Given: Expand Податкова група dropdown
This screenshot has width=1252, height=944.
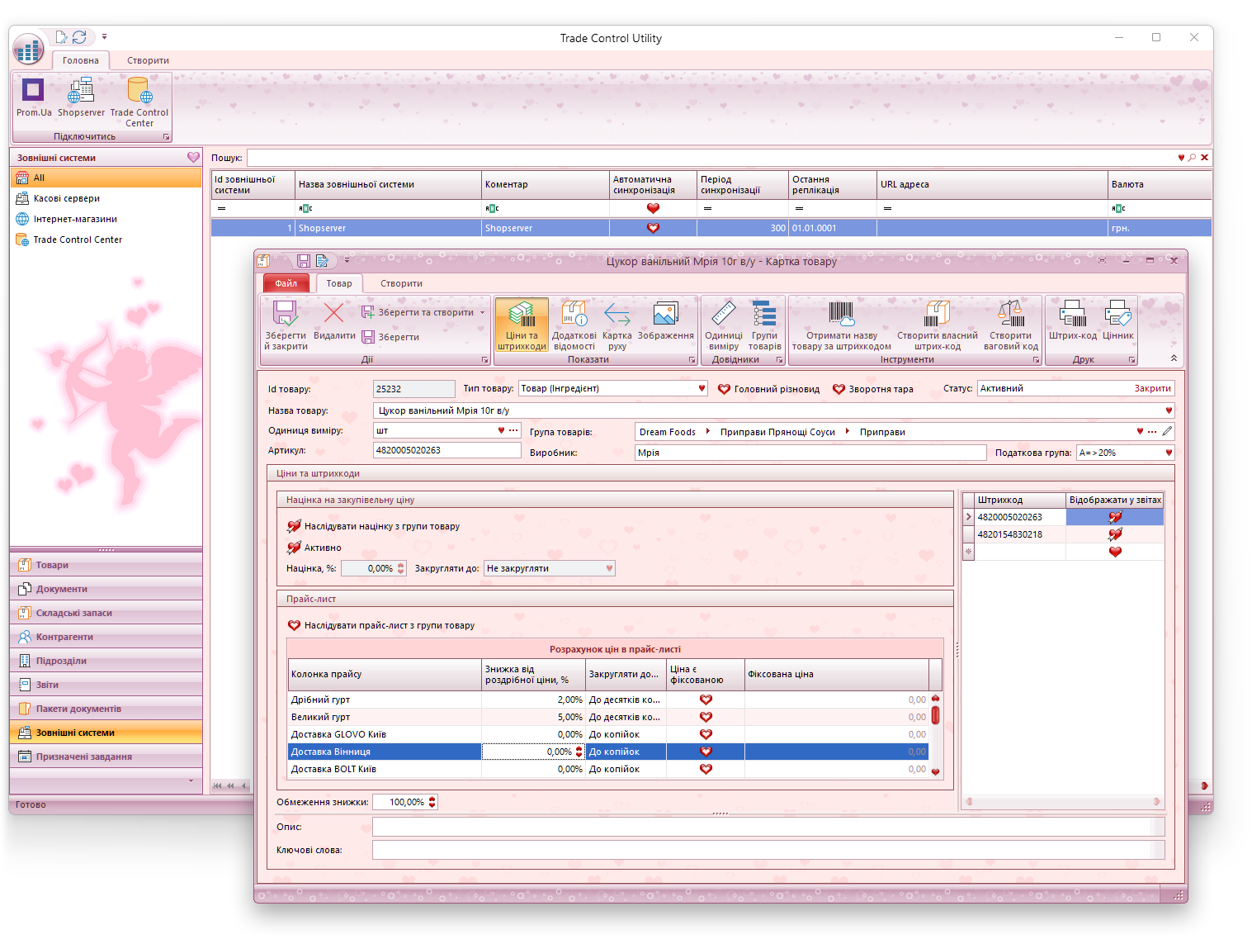Looking at the screenshot, I should (1168, 453).
